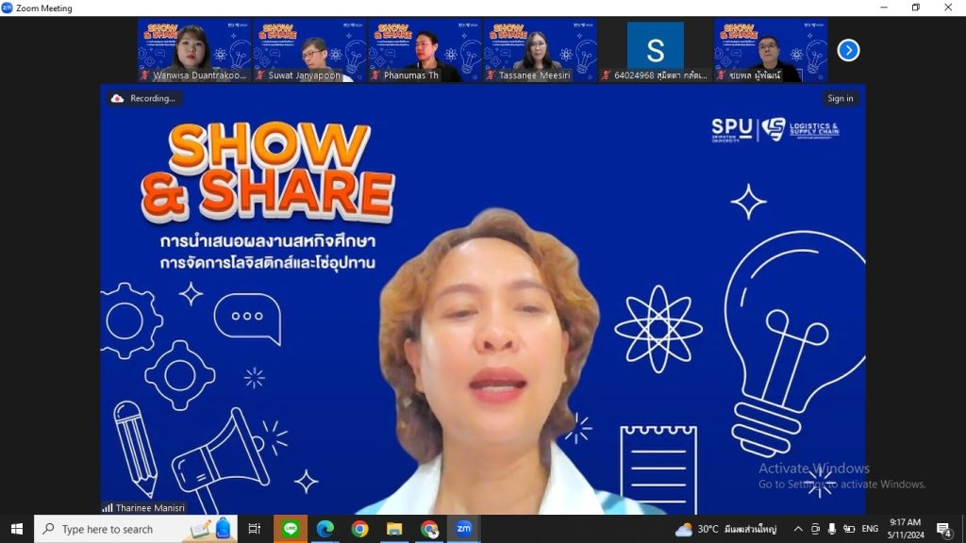Viewport: 966px width, 543px height.
Task: Open second Chrome profile icon on taskbar
Action: tap(429, 529)
